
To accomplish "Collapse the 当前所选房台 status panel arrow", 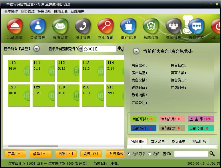I will (136, 51).
